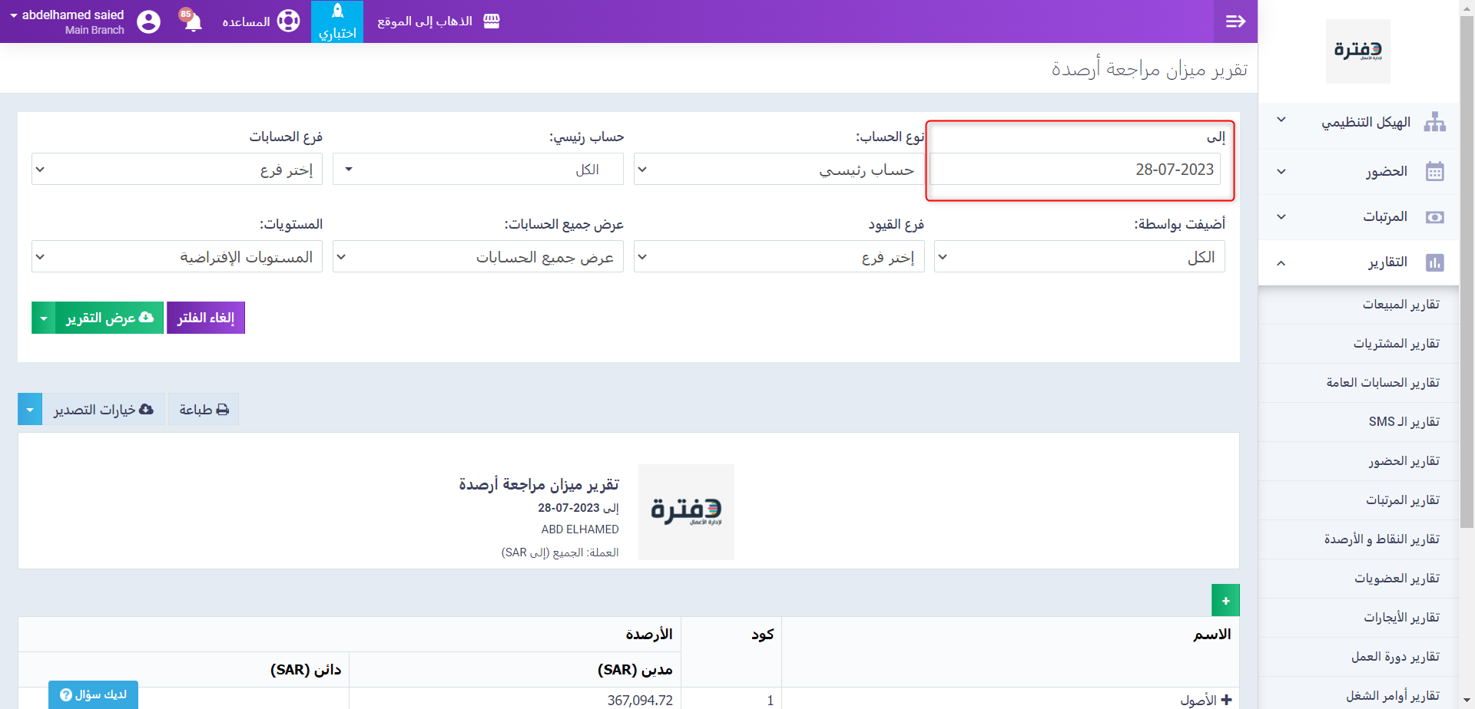Click the لديك سؤال help button

[x=93, y=694]
